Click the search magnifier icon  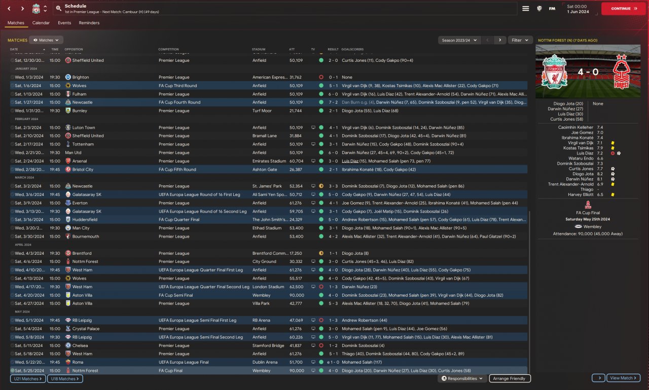coord(59,9)
